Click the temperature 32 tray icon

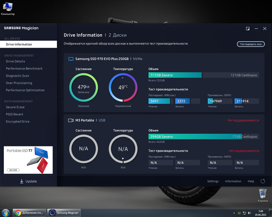coord(239,213)
